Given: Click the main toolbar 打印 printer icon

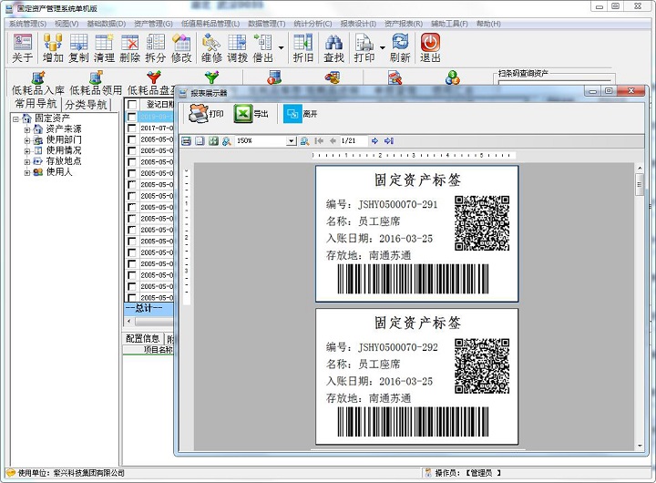Looking at the screenshot, I should [364, 48].
